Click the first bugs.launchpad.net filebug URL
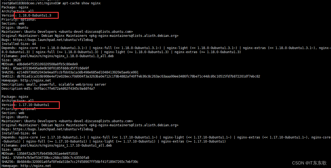 click(x=53, y=40)
